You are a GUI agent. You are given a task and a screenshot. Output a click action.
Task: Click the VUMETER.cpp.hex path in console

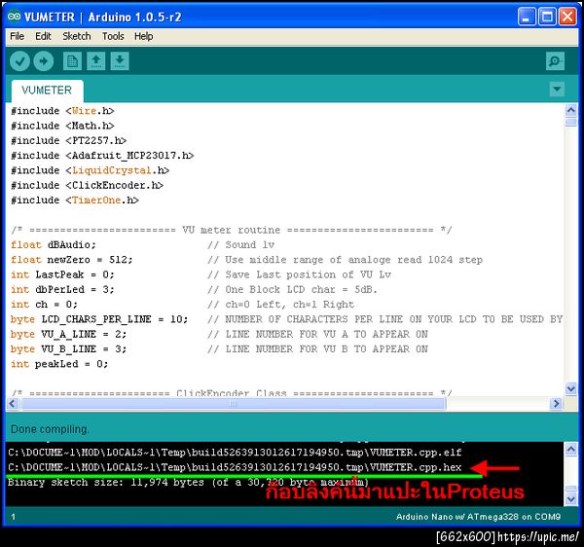click(x=235, y=467)
